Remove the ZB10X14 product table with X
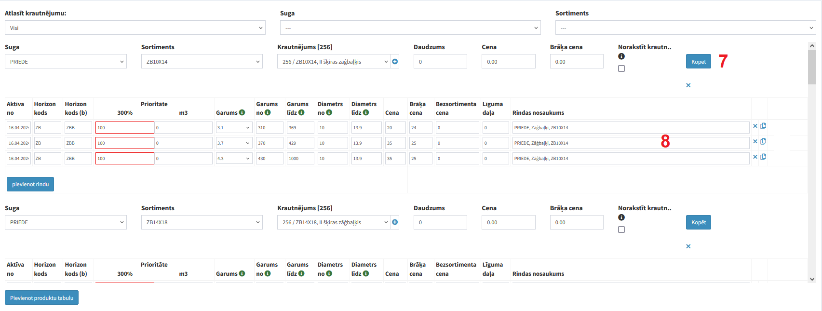This screenshot has height=311, width=822. point(688,85)
